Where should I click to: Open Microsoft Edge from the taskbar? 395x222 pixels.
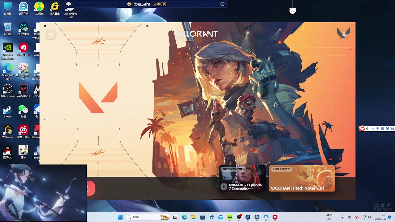click(184, 217)
